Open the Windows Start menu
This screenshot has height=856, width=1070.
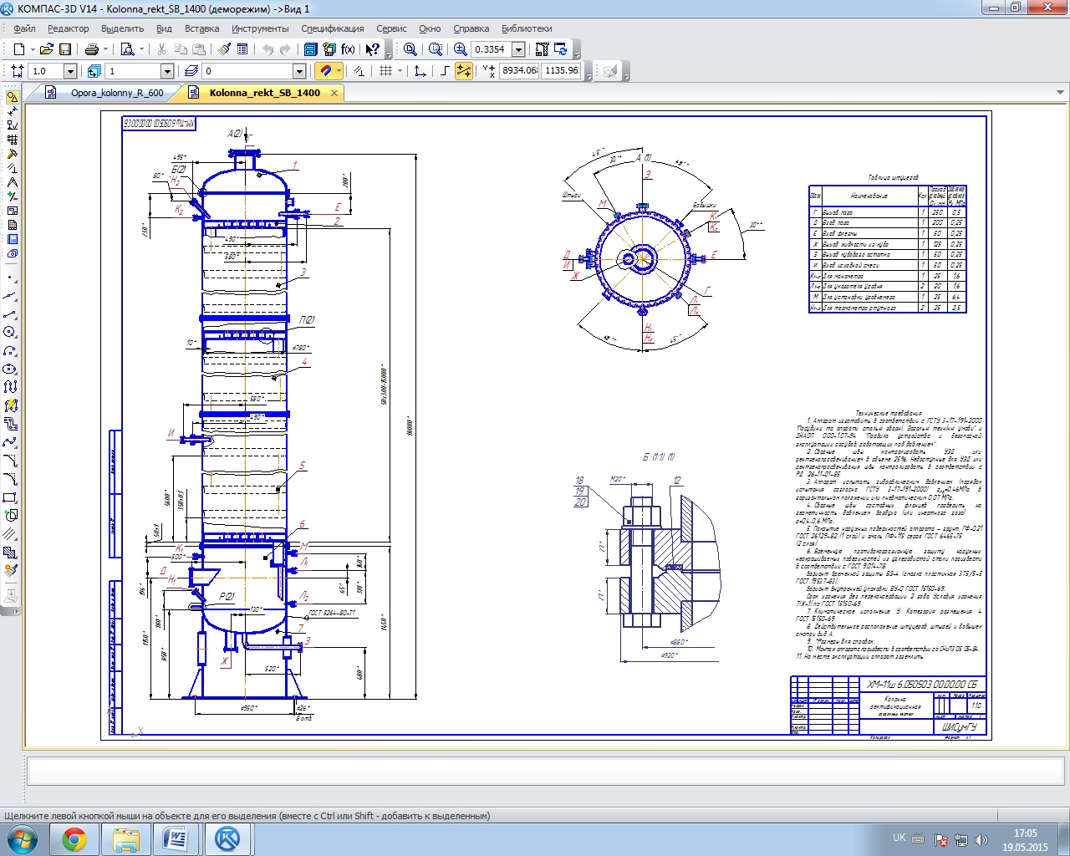pos(22,838)
